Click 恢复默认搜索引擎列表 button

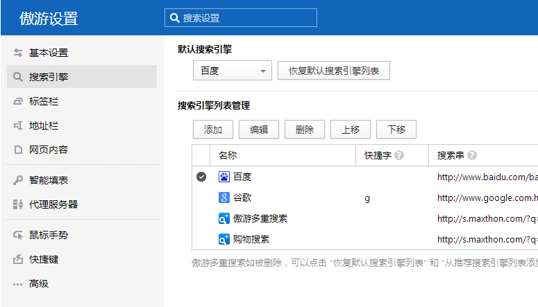coord(334,71)
